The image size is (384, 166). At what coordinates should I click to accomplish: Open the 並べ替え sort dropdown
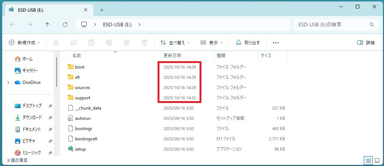coord(175,43)
